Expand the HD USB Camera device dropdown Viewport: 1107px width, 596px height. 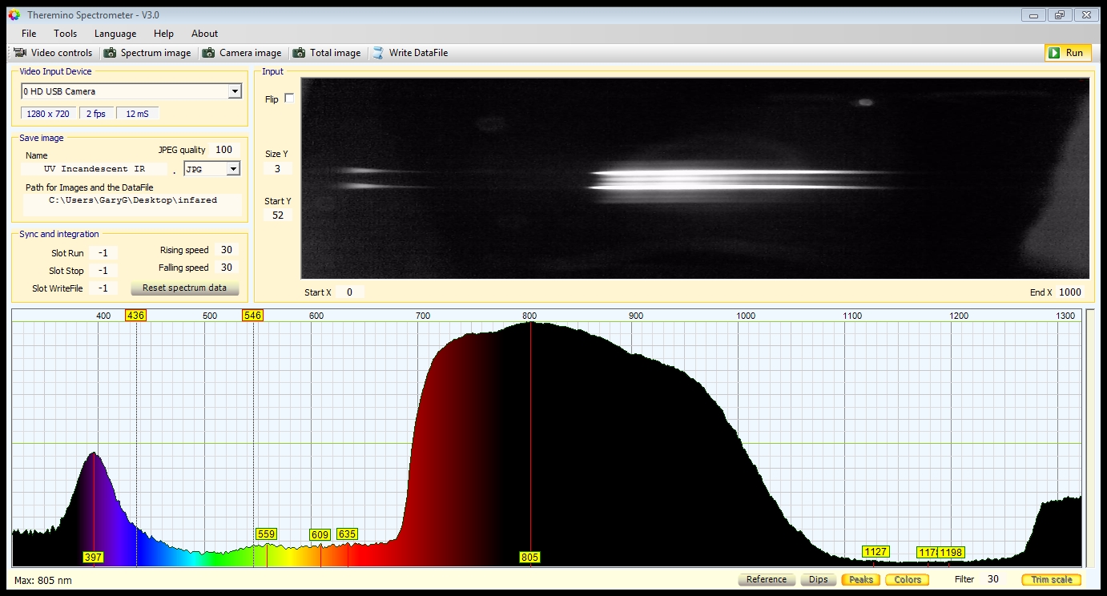pyautogui.click(x=235, y=91)
